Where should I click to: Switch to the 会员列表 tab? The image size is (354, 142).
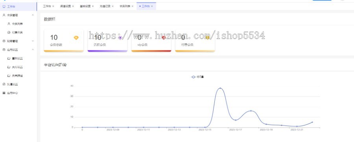point(125,6)
